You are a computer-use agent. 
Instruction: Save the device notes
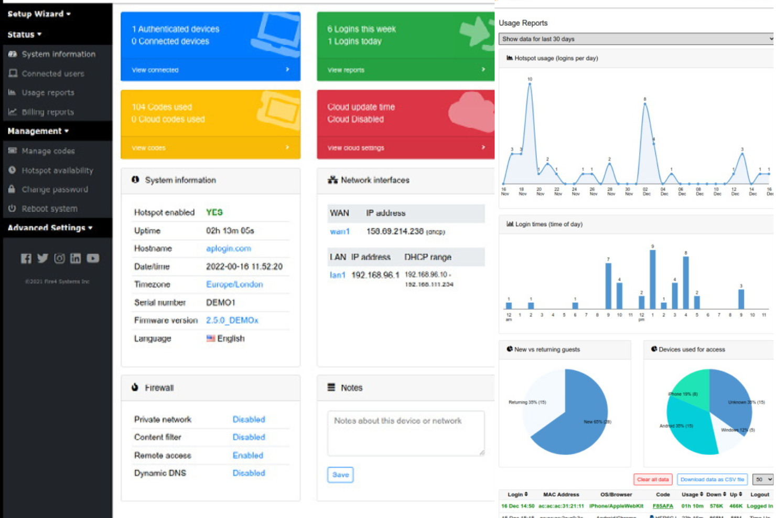[340, 474]
